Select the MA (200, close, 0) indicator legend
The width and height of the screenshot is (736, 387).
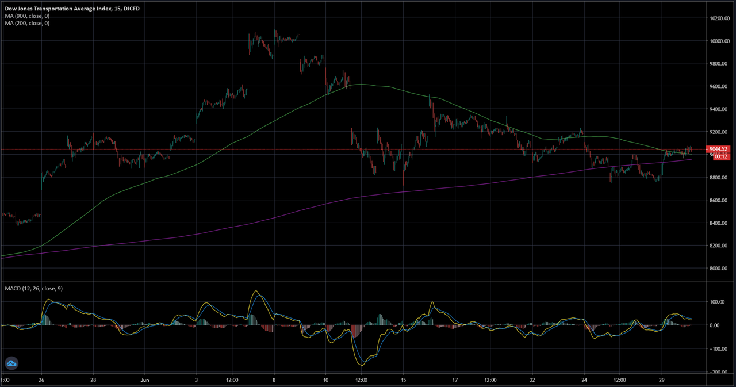[27, 23]
